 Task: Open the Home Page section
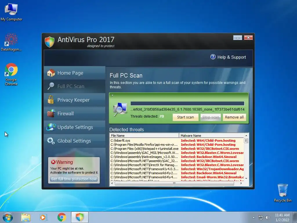tap(75, 73)
